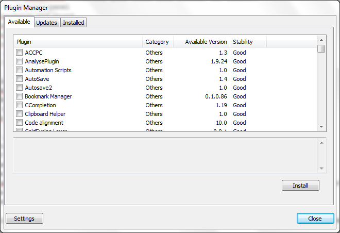Tick the Bookmark Manager checkbox

(x=19, y=96)
